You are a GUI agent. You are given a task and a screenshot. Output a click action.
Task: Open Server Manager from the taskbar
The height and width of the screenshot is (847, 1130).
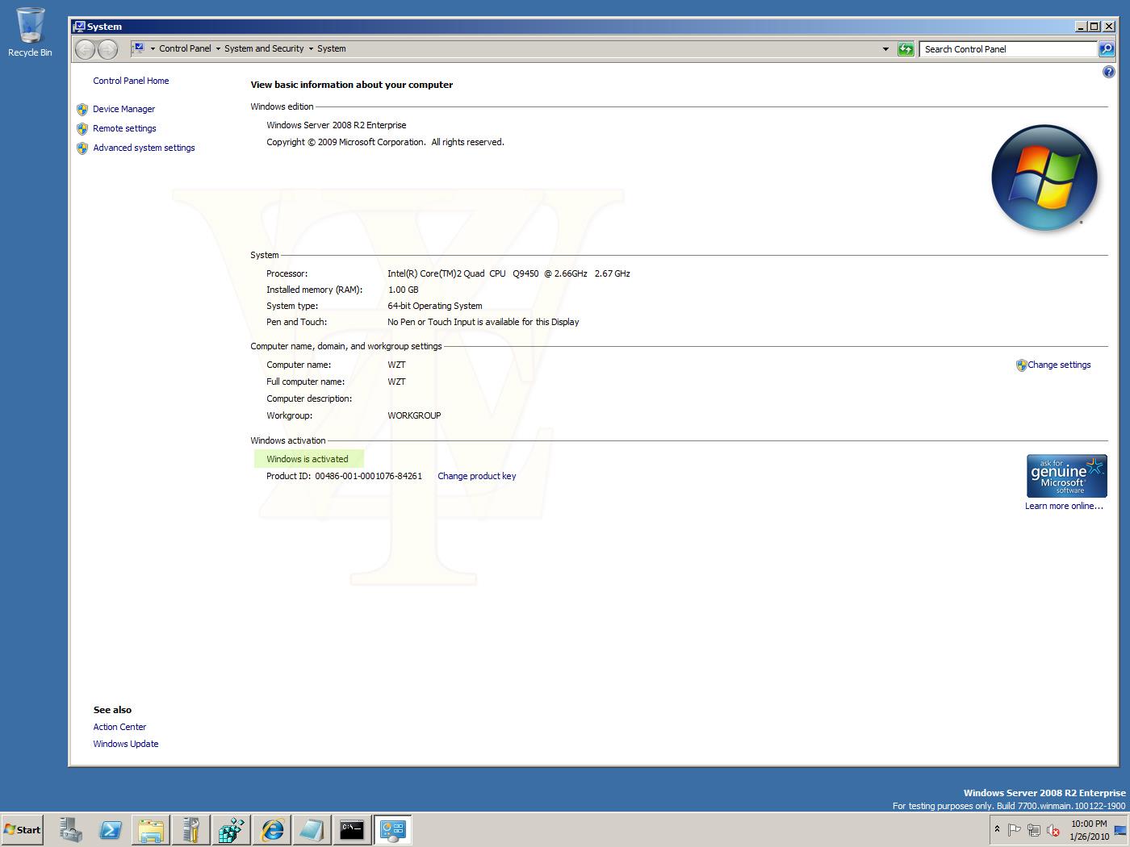pyautogui.click(x=70, y=829)
